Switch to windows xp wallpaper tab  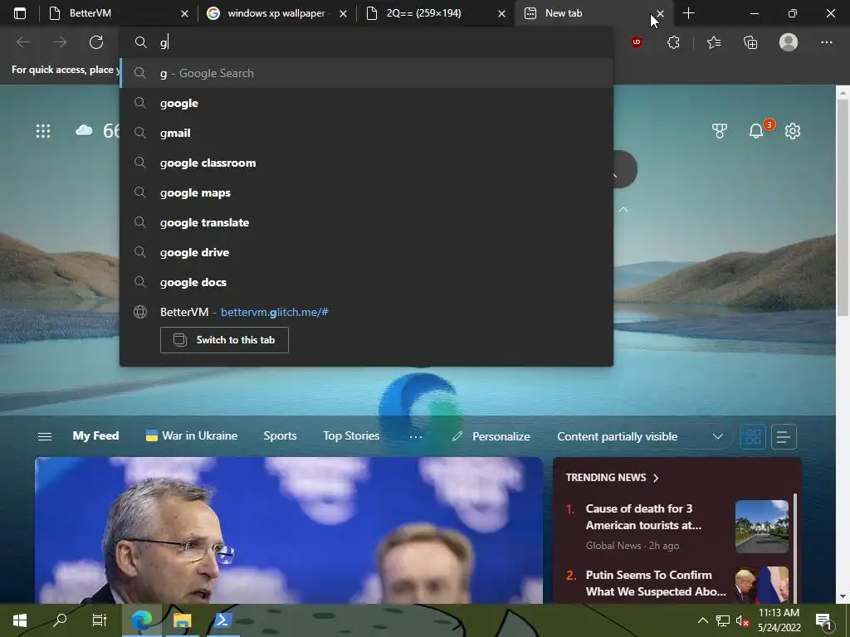[276, 13]
